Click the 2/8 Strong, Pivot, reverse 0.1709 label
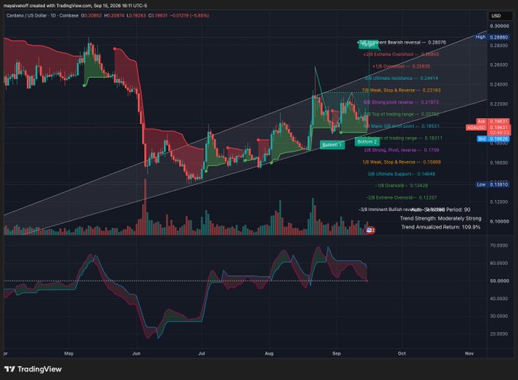 pos(401,150)
